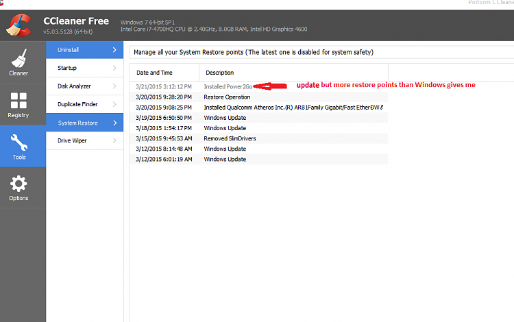
Task: Select the Restore Operation restore point
Action: 258,97
